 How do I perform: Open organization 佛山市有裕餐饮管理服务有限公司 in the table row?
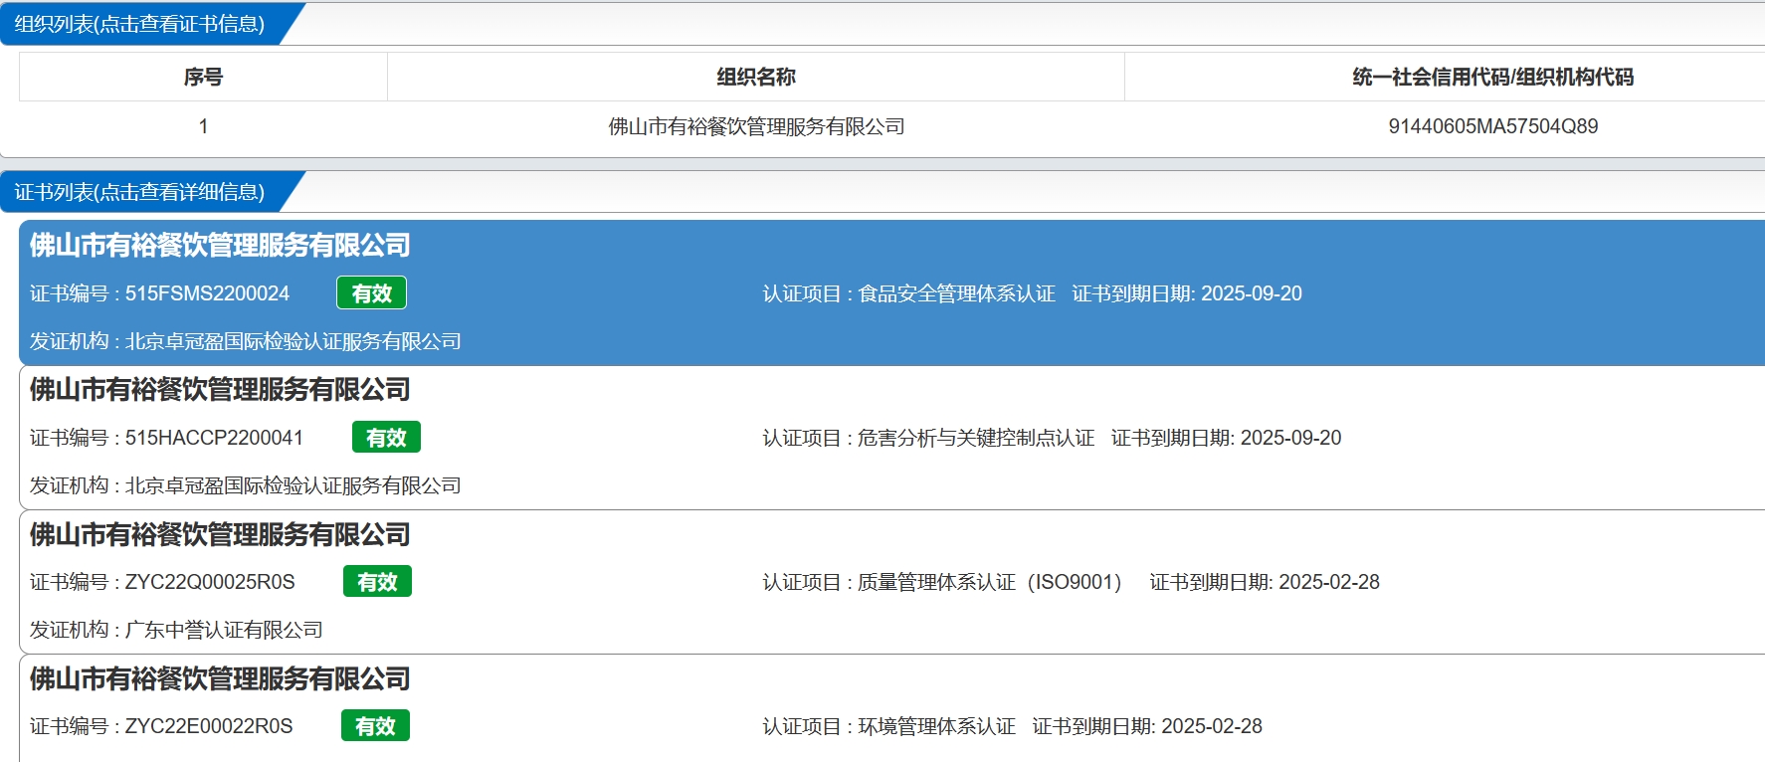point(756,126)
